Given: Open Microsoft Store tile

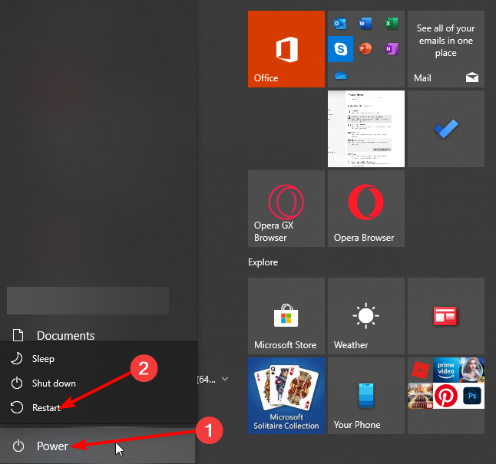Looking at the screenshot, I should 286,316.
